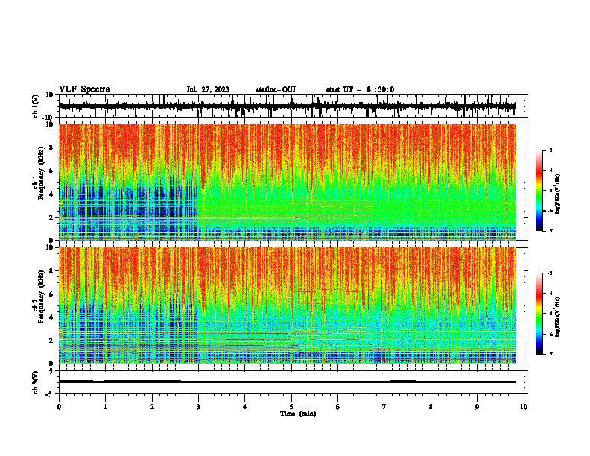This screenshot has width=590, height=456.
Task: Click the "6" tick on the time axis
Action: click(338, 407)
